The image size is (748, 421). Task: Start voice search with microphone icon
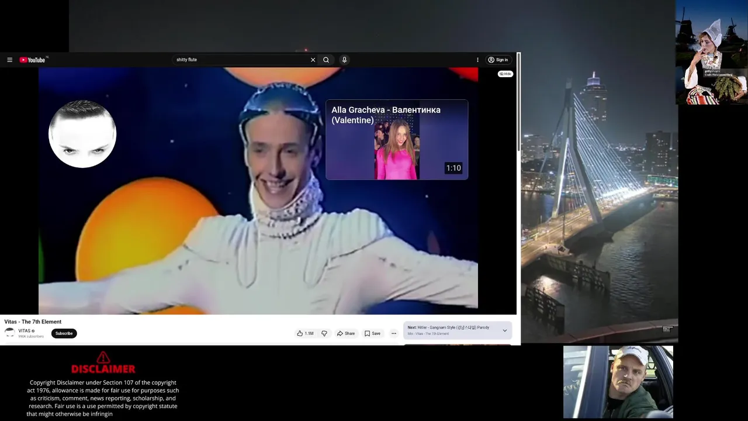coord(344,60)
